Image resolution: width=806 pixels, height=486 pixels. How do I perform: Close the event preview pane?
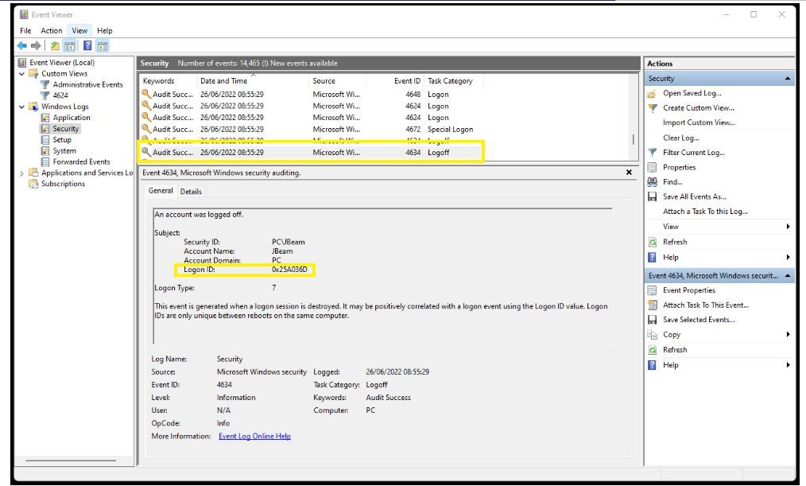tap(629, 173)
